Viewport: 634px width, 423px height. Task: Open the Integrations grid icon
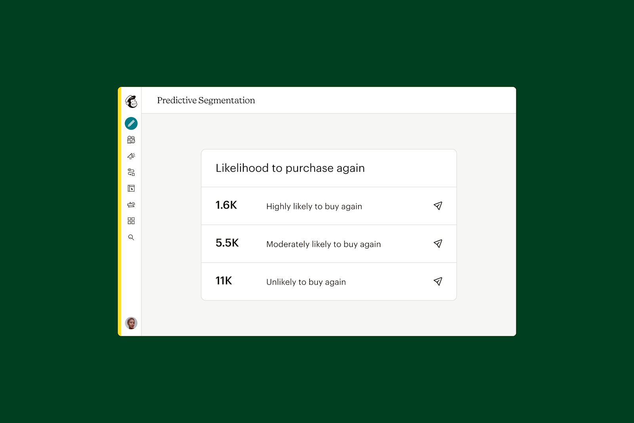click(x=131, y=221)
